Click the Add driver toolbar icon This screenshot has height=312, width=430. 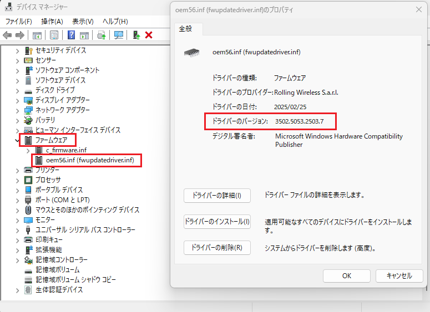[x=136, y=35]
